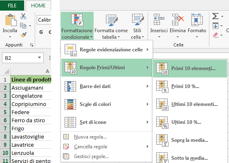Click the Calibri font name box
This screenshot has width=229, height=163.
pyautogui.click(x=44, y=20)
